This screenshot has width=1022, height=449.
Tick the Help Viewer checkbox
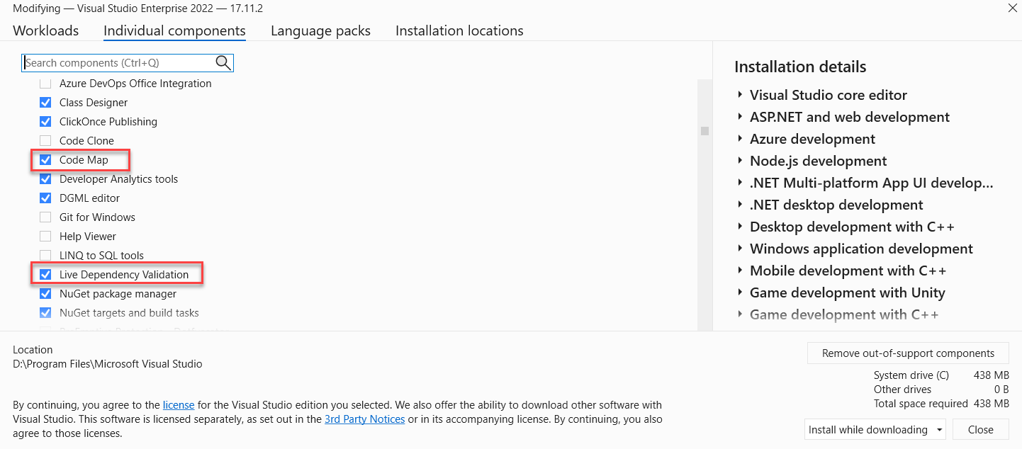[x=45, y=237]
